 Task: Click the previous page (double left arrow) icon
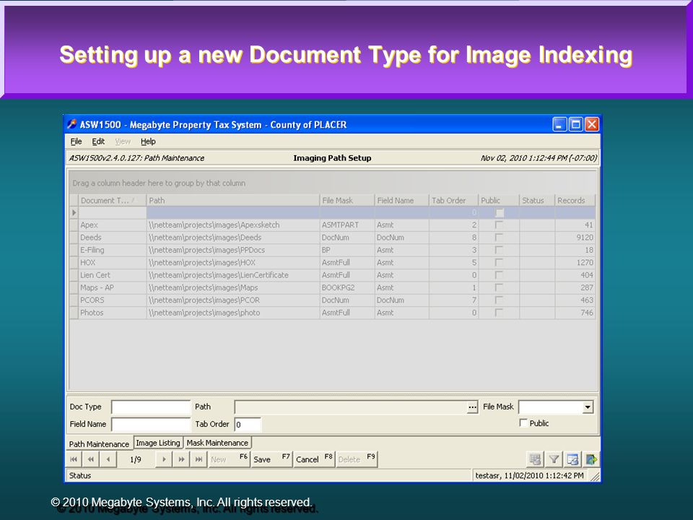click(91, 459)
